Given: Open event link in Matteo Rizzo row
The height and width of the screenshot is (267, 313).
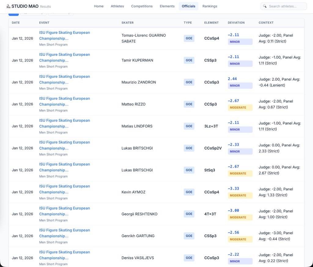Looking at the screenshot, I should pos(64,101).
